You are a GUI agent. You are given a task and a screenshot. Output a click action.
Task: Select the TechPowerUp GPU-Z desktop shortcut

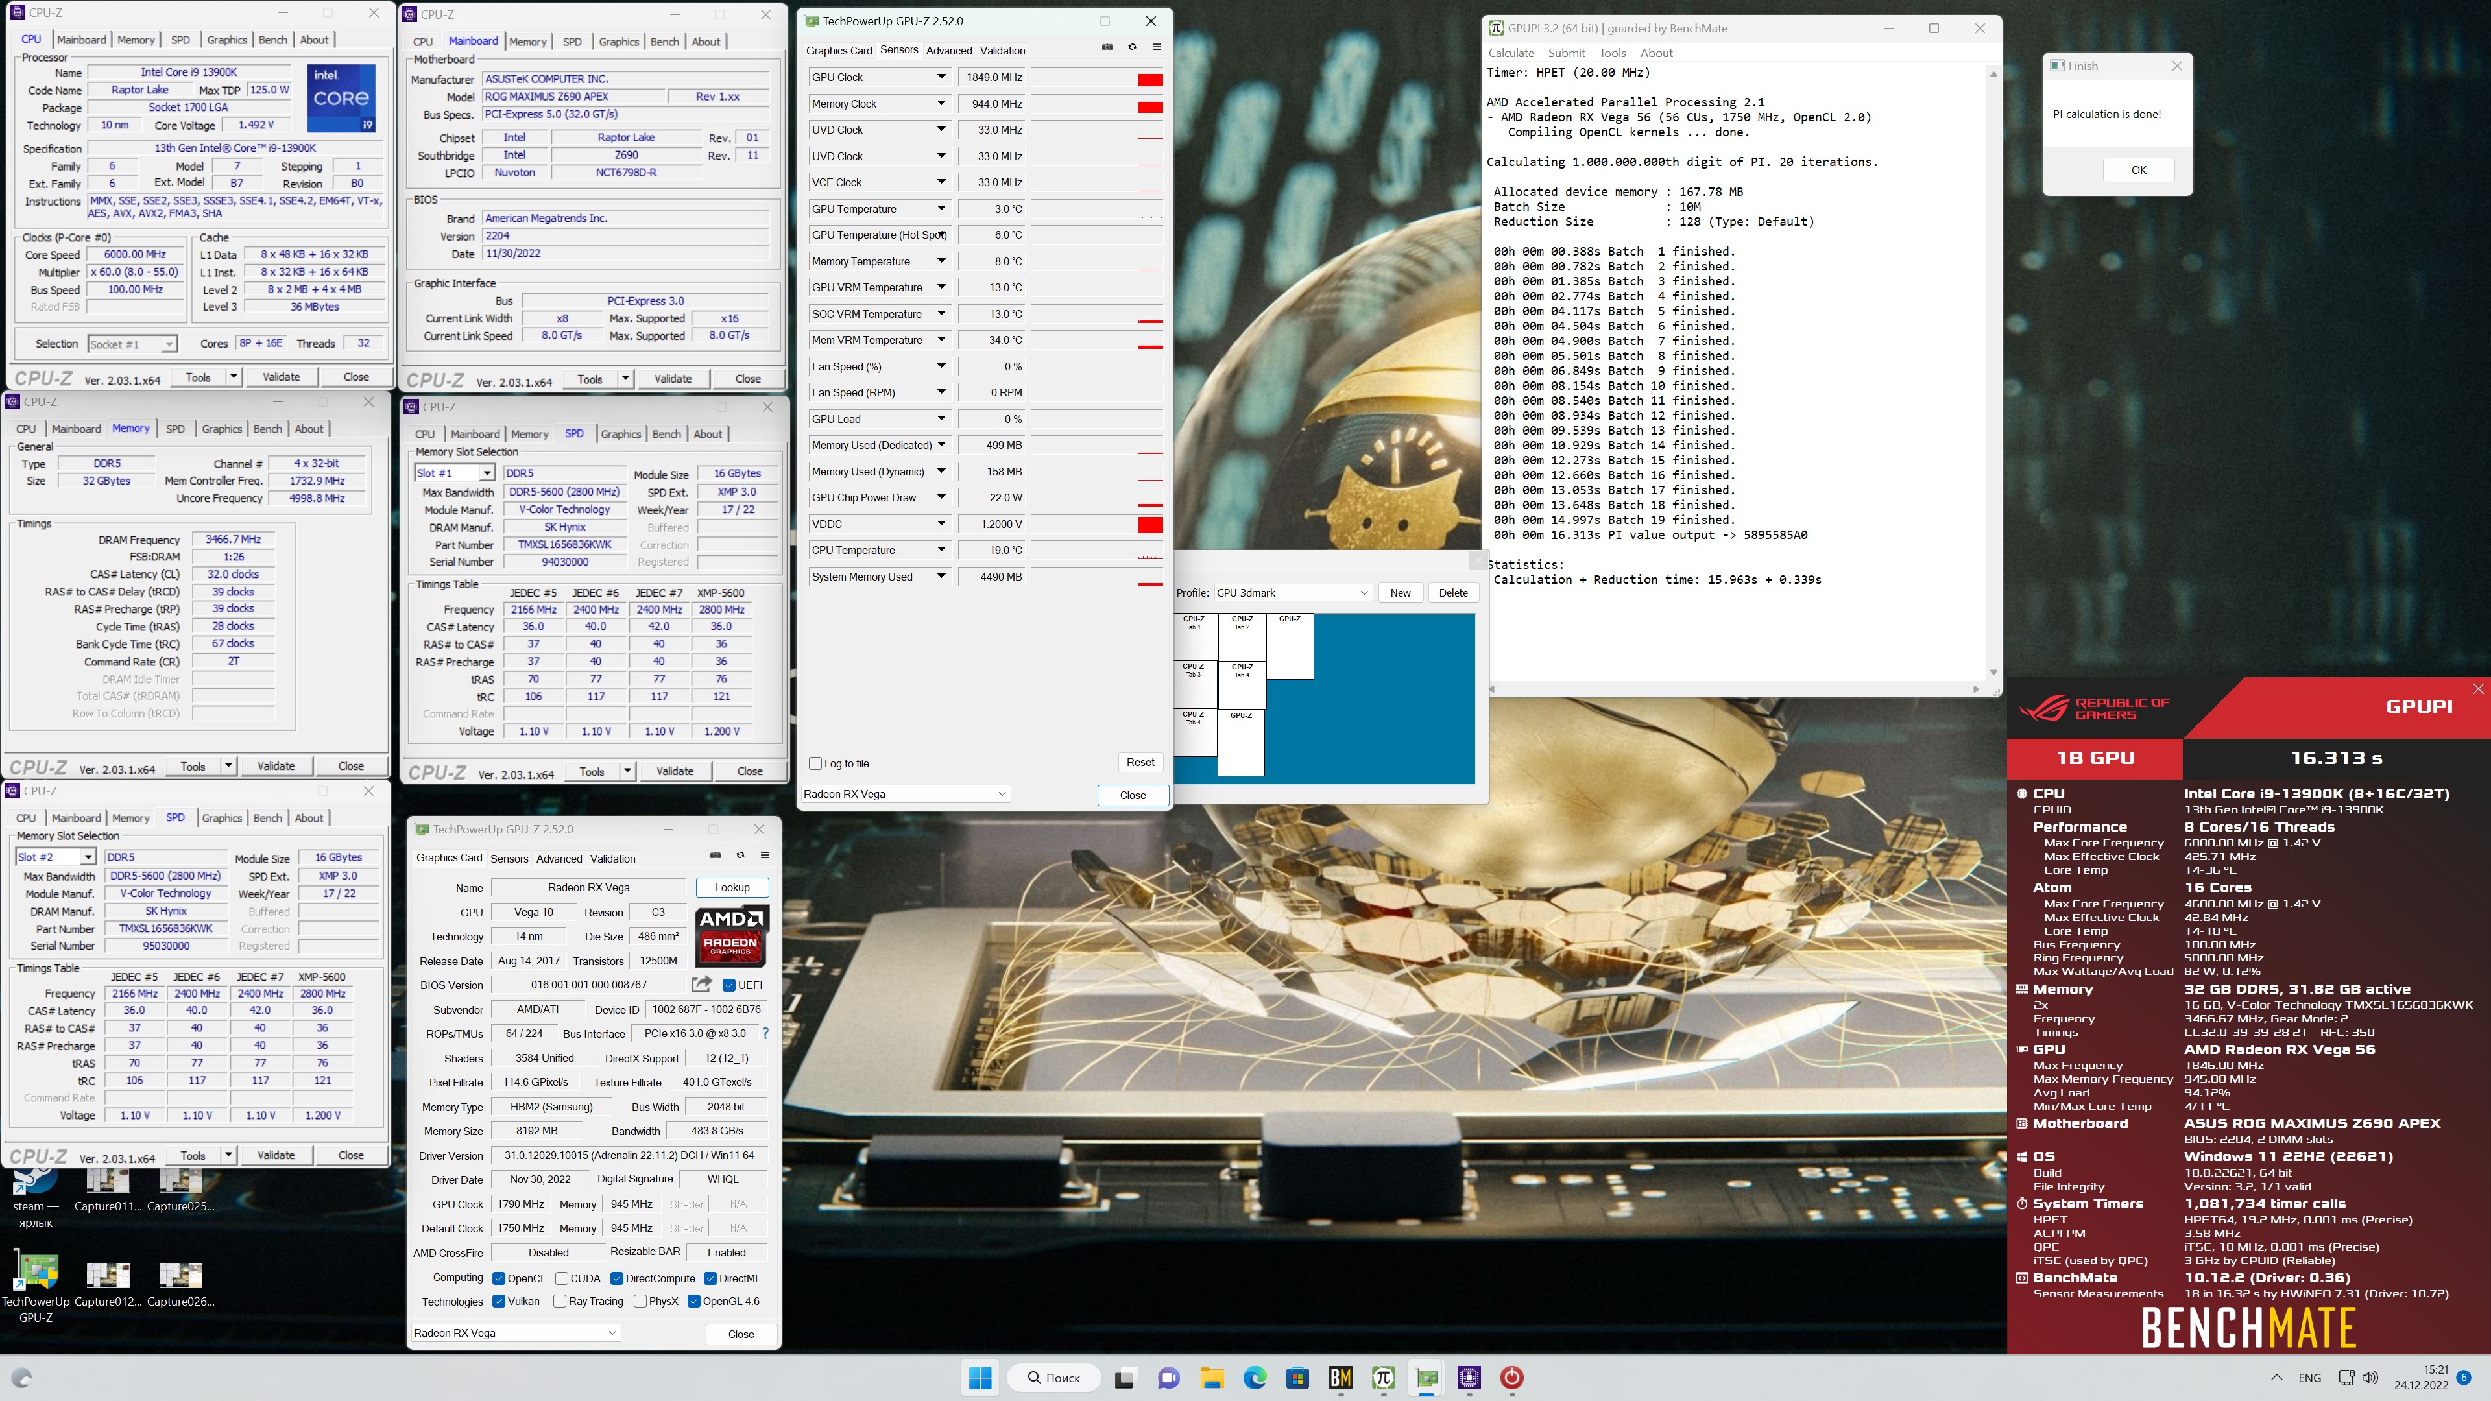coord(36,1286)
